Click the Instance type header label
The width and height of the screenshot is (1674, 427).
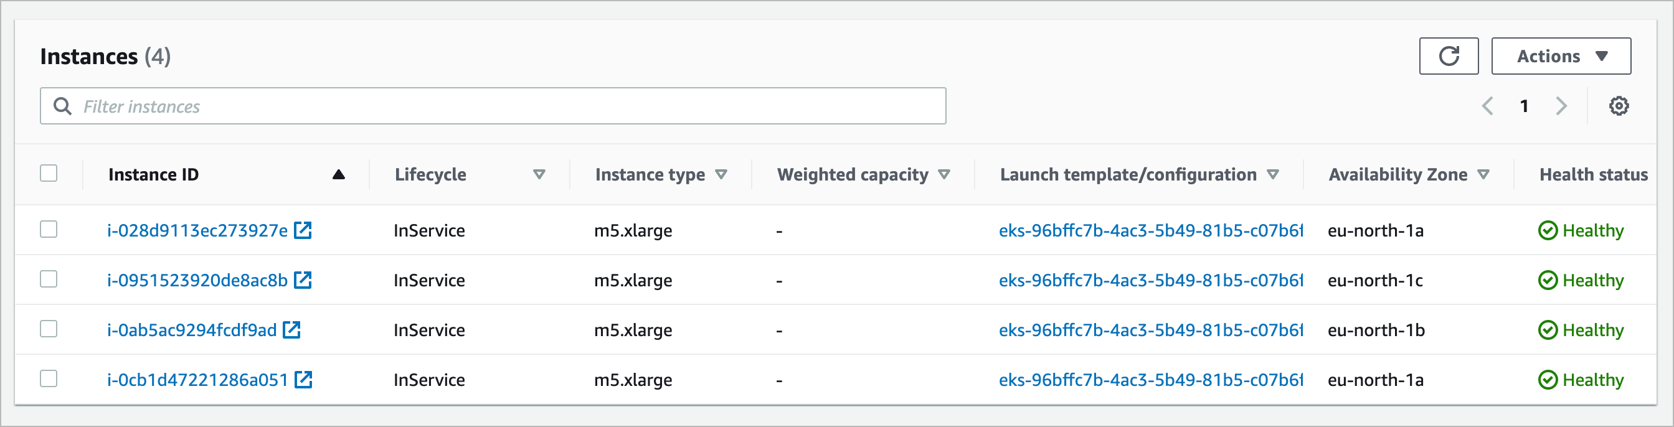tap(650, 175)
